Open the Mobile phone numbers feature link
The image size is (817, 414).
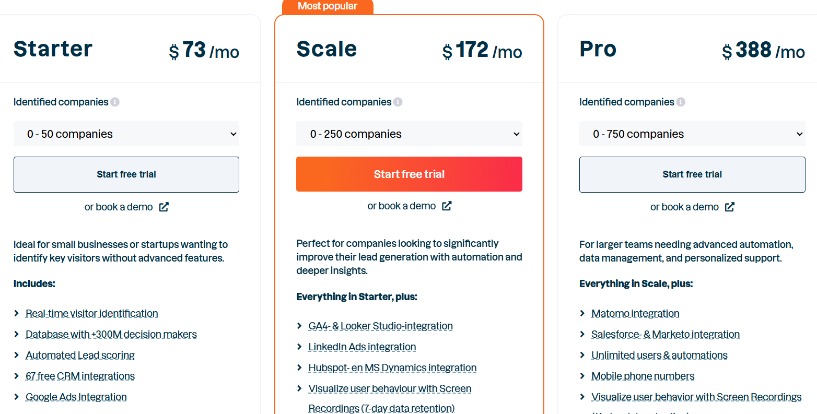click(643, 376)
